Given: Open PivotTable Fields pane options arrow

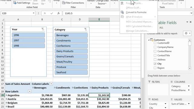Looking at the screenshot, I should pyautogui.click(x=187, y=22).
